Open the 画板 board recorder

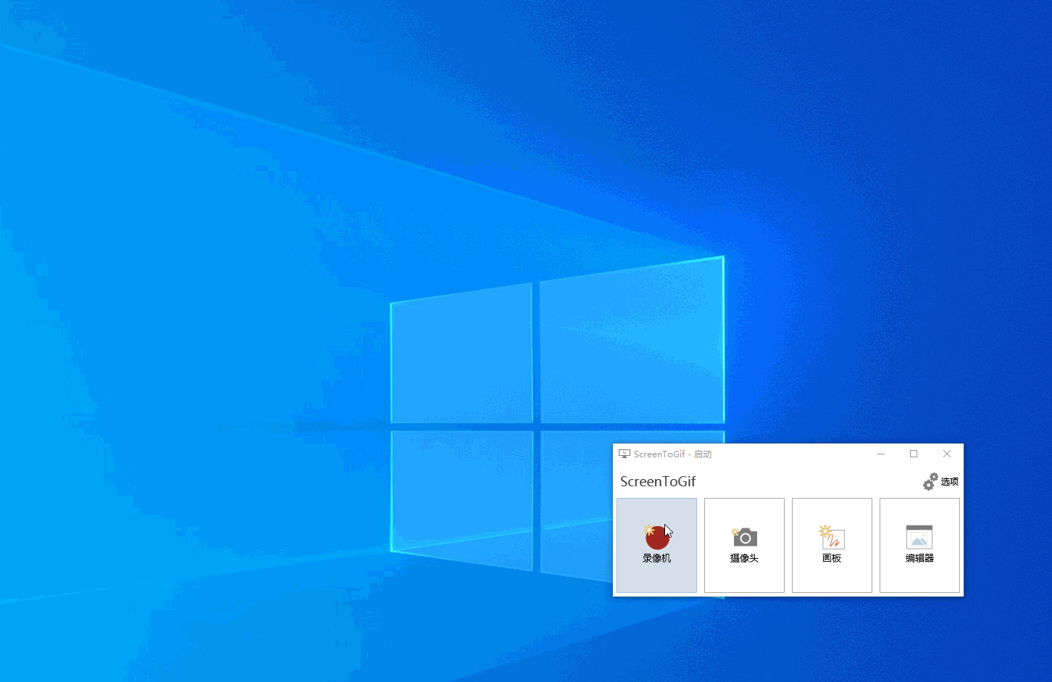point(832,545)
